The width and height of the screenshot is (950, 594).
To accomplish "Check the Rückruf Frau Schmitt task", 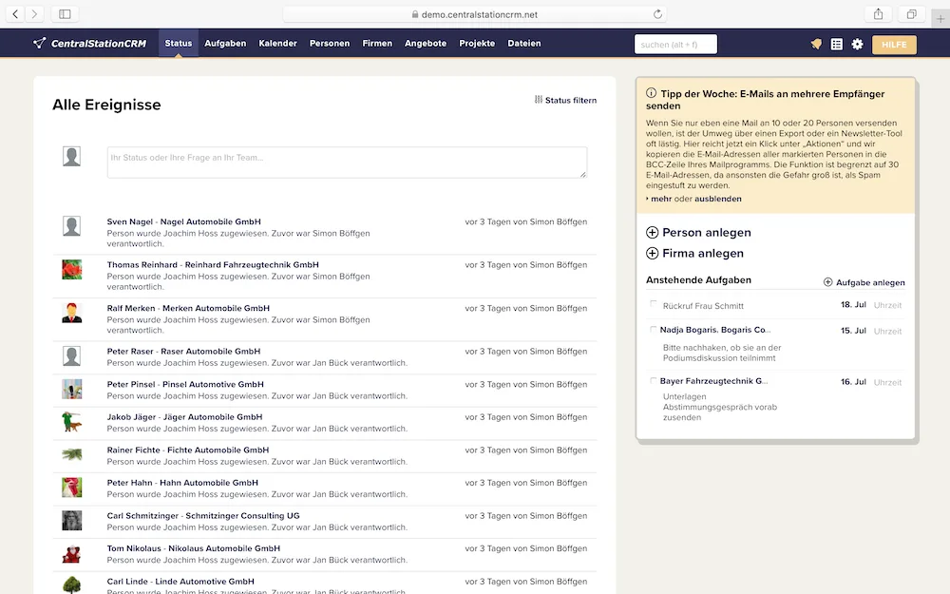I will 654,304.
